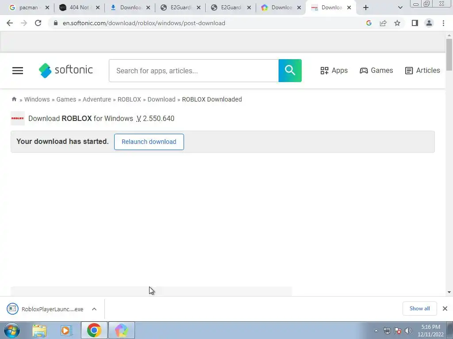The width and height of the screenshot is (453, 339).
Task: Share this page icon in the address bar
Action: coord(383,23)
